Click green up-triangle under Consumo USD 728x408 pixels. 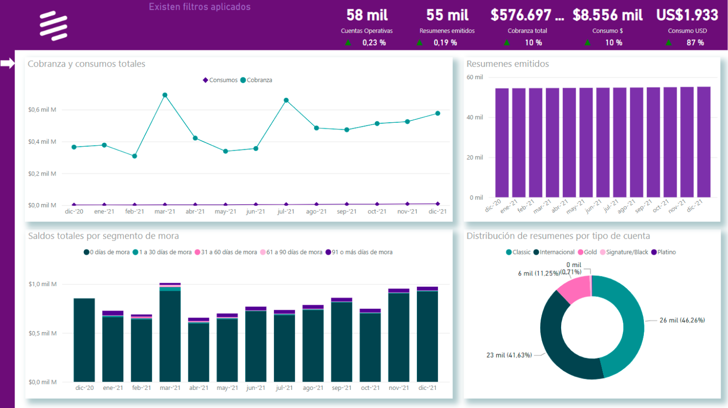[x=668, y=43]
